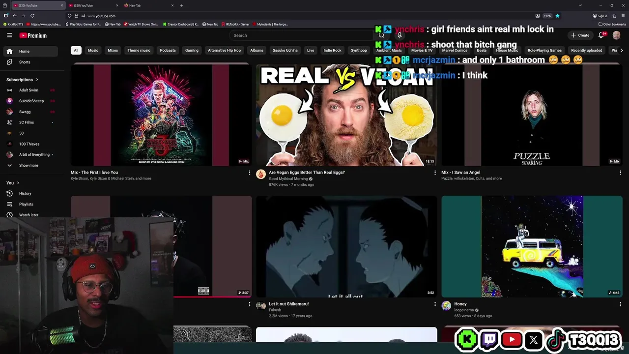The image size is (629, 354).
Task: Open the Let it out Shikamaru! title
Action: [x=288, y=304]
